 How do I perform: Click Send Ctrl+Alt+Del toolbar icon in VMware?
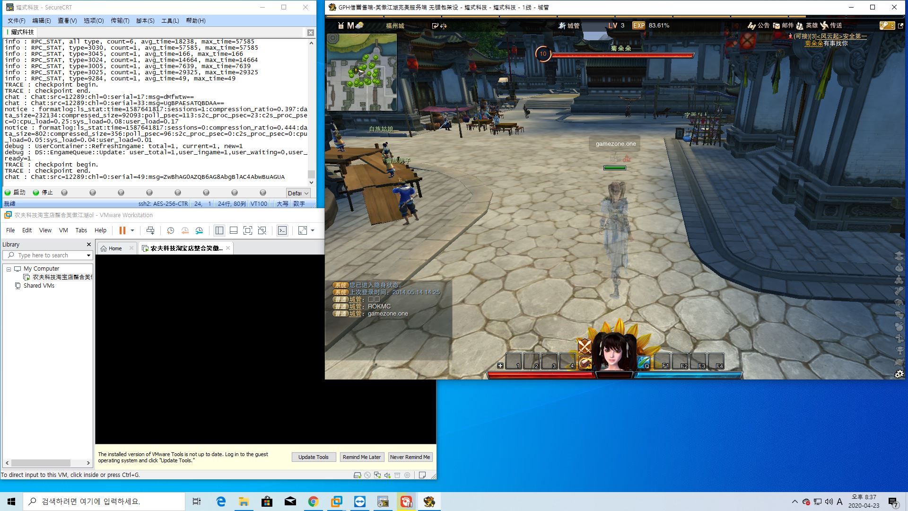coord(150,230)
